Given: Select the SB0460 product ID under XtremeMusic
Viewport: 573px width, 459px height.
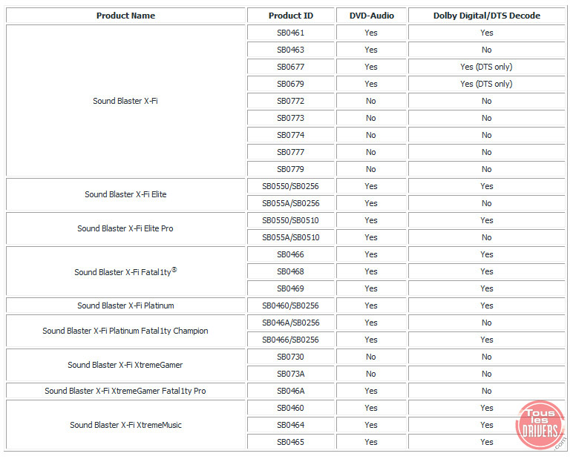Looking at the screenshot, I should pyautogui.click(x=290, y=408).
